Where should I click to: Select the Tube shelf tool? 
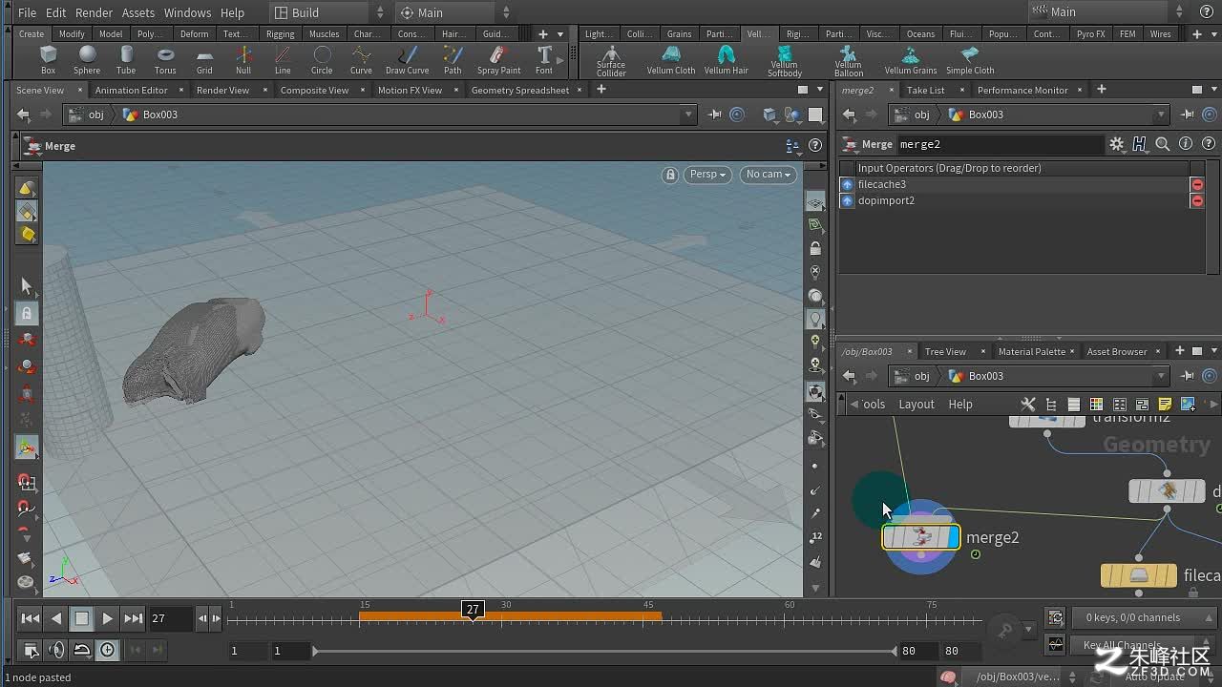pyautogui.click(x=126, y=60)
